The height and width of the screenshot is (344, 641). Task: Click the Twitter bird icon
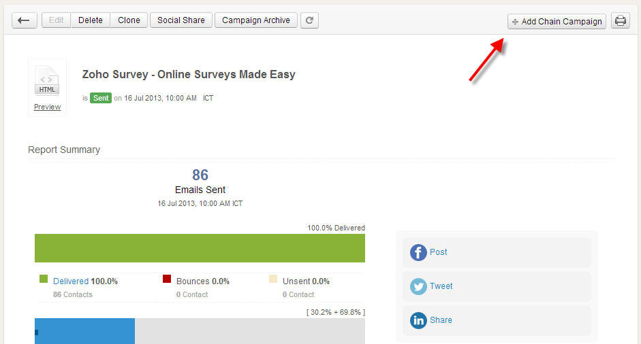click(418, 286)
